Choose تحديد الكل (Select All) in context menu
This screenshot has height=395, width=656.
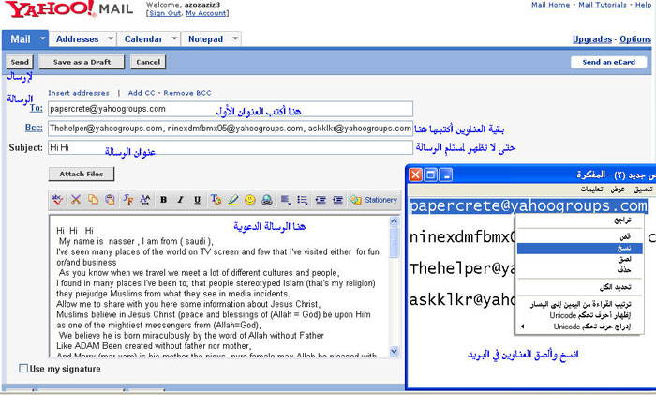[579, 287]
